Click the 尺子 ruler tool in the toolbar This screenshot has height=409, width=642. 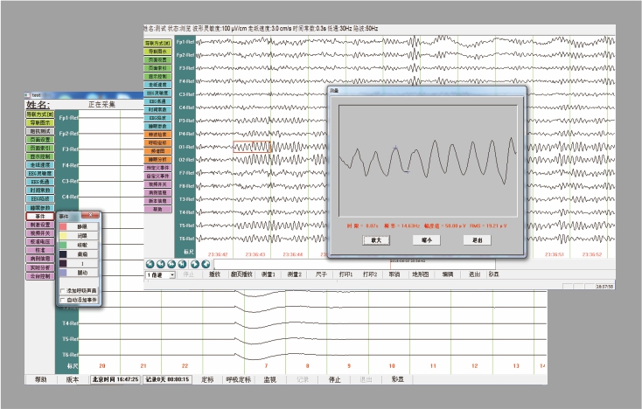click(323, 274)
